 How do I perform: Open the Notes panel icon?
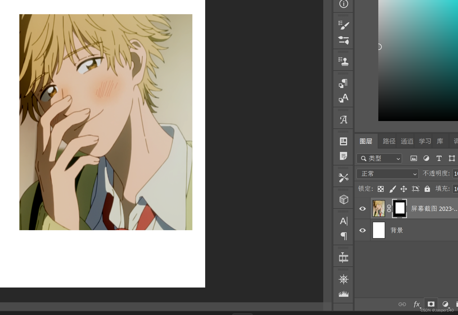(344, 156)
